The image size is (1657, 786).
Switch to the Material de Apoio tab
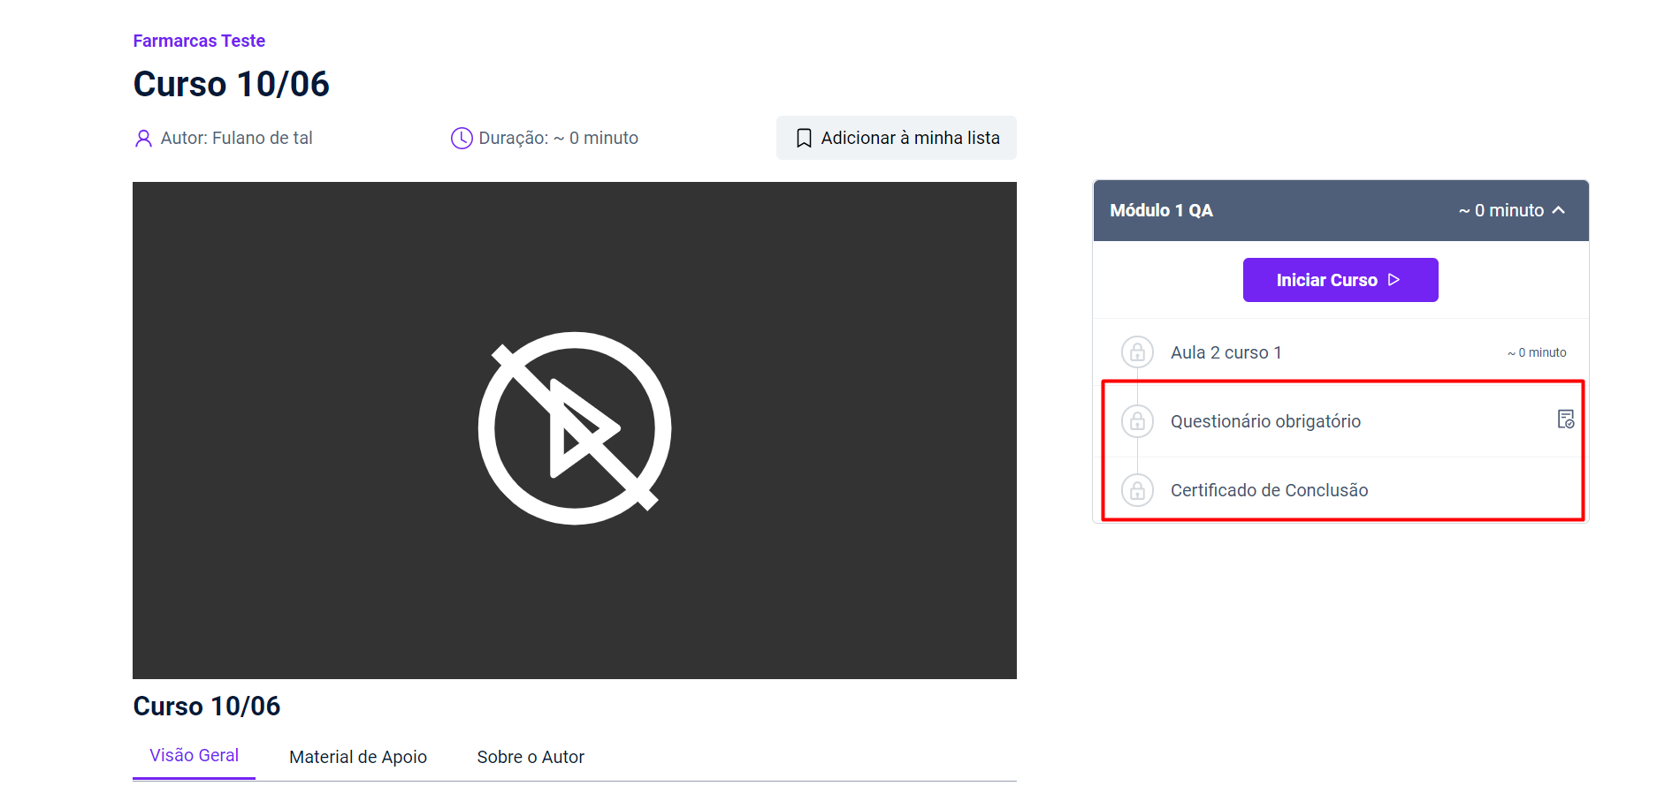(x=358, y=757)
